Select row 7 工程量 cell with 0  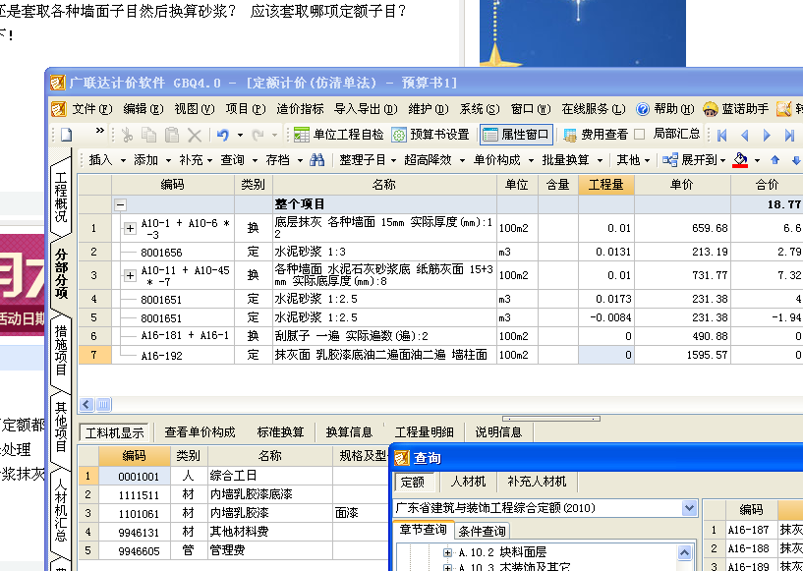[x=606, y=355]
